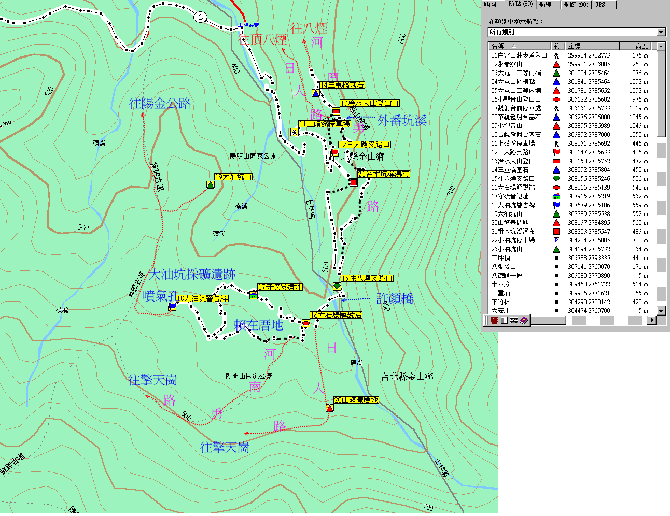Click the parking icon in row 22小油坑停車場
670x516 pixels.
556,240
